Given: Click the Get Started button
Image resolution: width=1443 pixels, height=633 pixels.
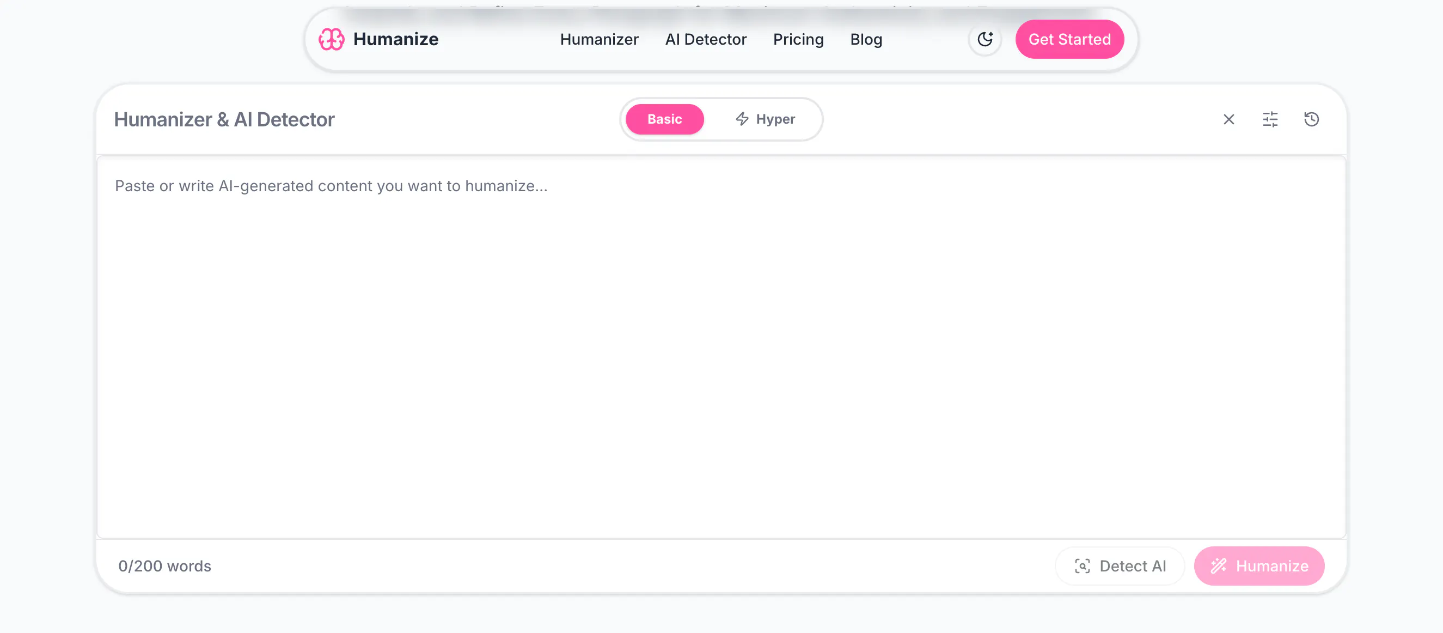Looking at the screenshot, I should click(1069, 39).
